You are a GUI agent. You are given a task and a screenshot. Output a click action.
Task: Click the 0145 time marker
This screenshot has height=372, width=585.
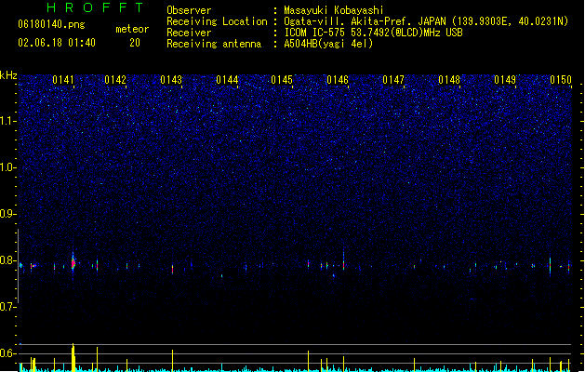pyautogui.click(x=282, y=80)
